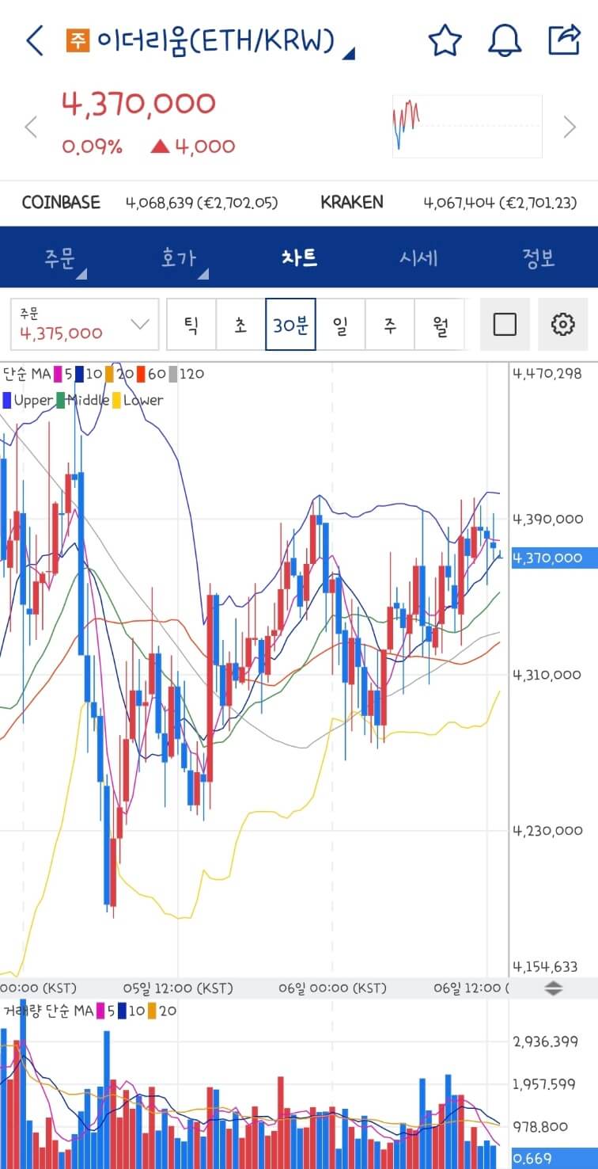The width and height of the screenshot is (598, 1169).
Task: Show previous coin with left chevron
Action: click(32, 127)
